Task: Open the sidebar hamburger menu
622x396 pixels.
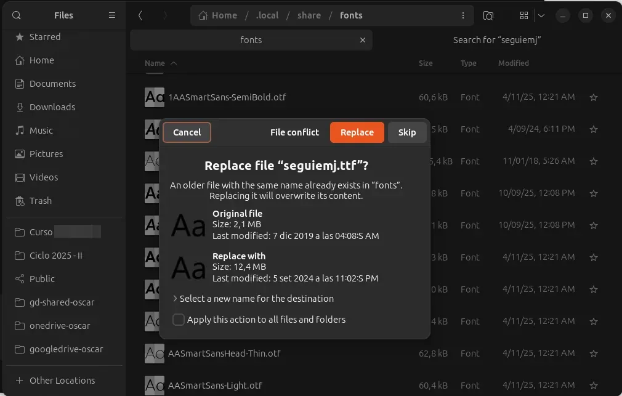Action: [x=111, y=15]
